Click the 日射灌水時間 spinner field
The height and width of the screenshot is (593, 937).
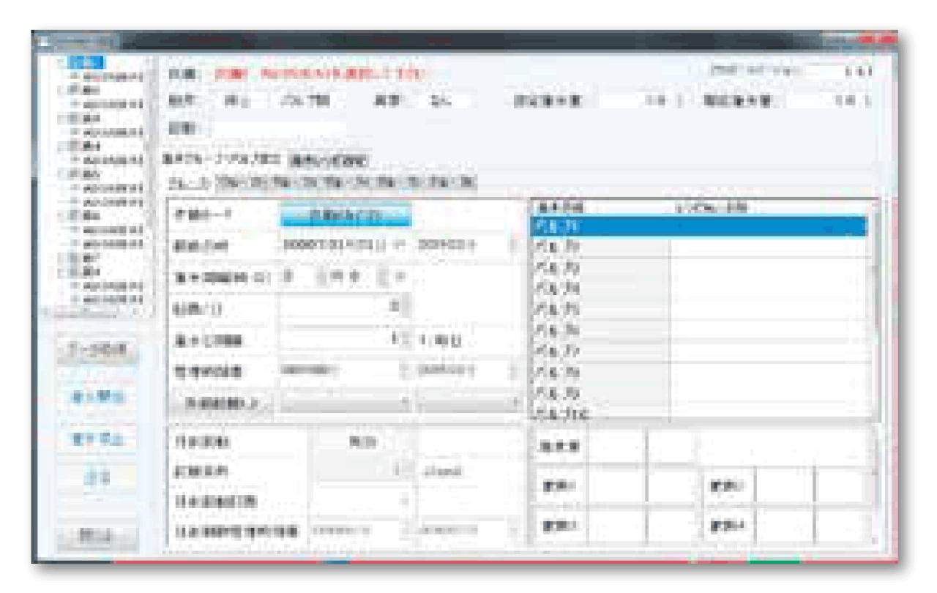[363, 501]
